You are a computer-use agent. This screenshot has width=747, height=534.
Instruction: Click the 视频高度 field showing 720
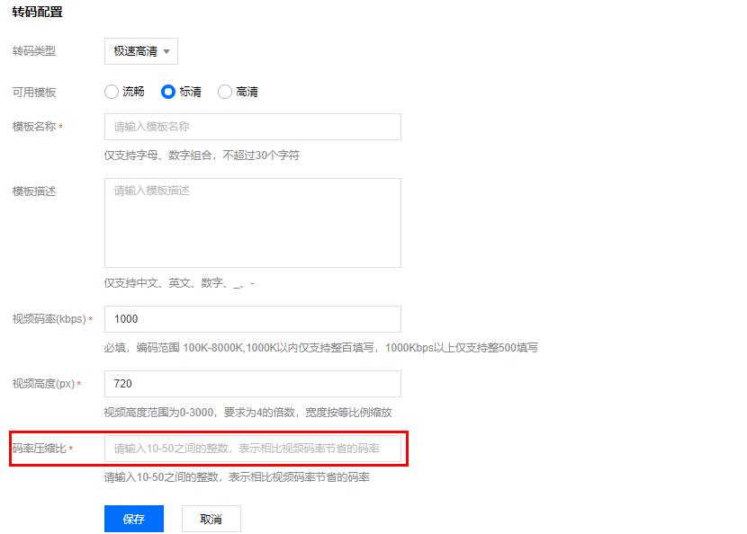point(253,384)
